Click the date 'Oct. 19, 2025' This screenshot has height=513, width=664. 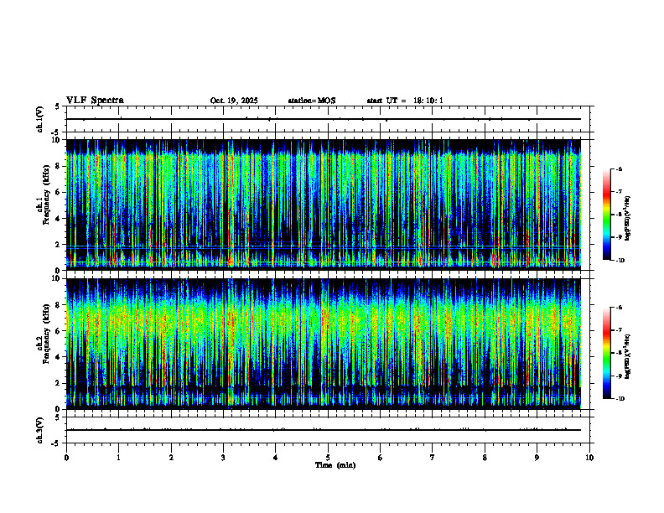(x=234, y=101)
